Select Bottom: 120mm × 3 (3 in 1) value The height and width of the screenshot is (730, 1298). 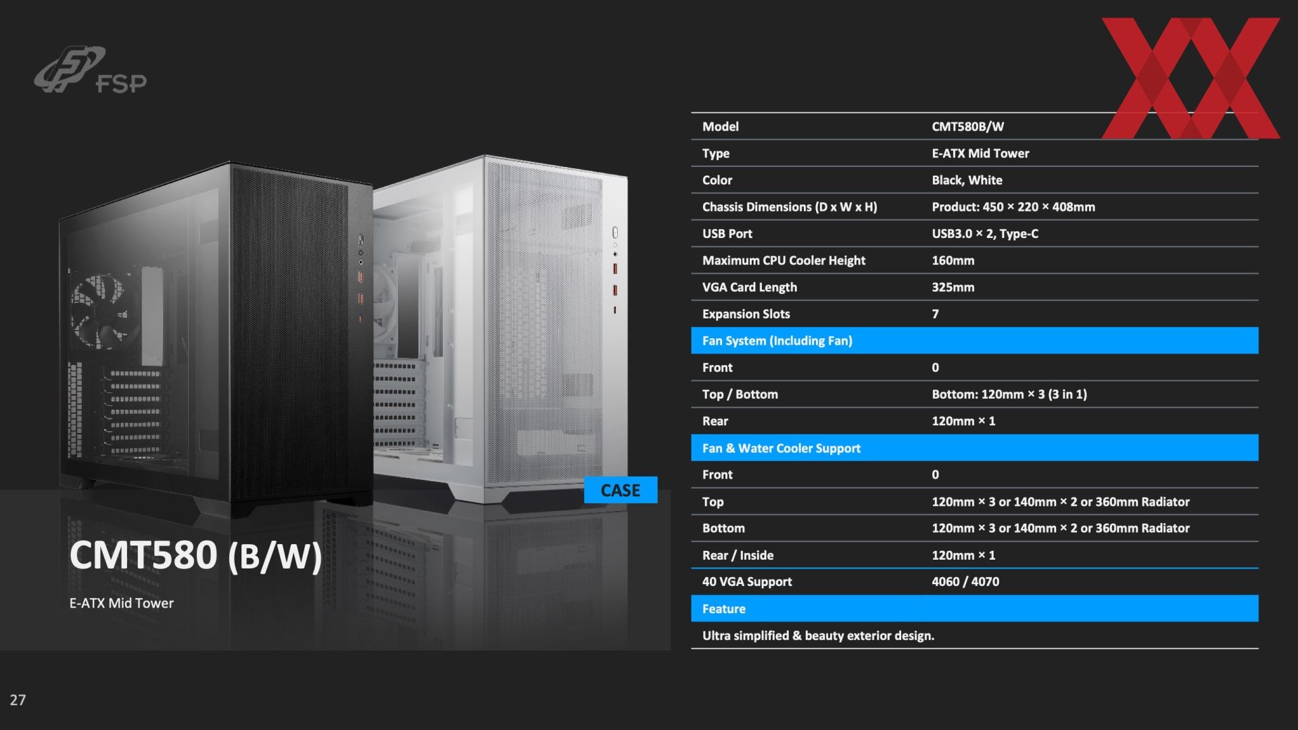tap(1009, 394)
